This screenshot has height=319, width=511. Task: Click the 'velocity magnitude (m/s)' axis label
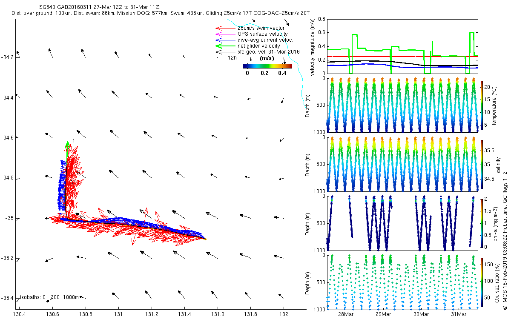click(312, 46)
